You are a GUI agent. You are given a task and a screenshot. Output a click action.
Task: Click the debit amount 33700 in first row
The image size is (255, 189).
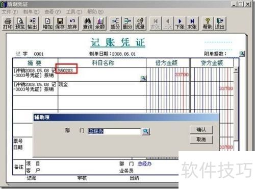click(x=182, y=75)
